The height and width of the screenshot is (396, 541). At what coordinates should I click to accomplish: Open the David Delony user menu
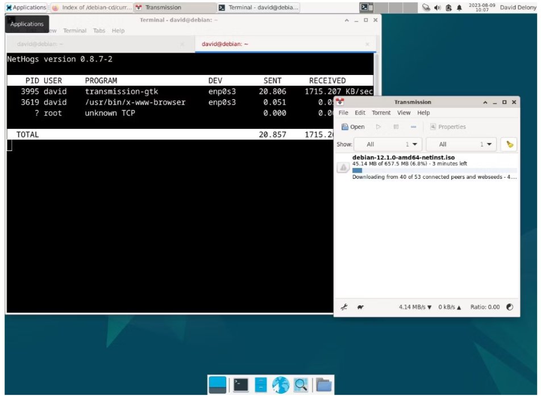[518, 7]
